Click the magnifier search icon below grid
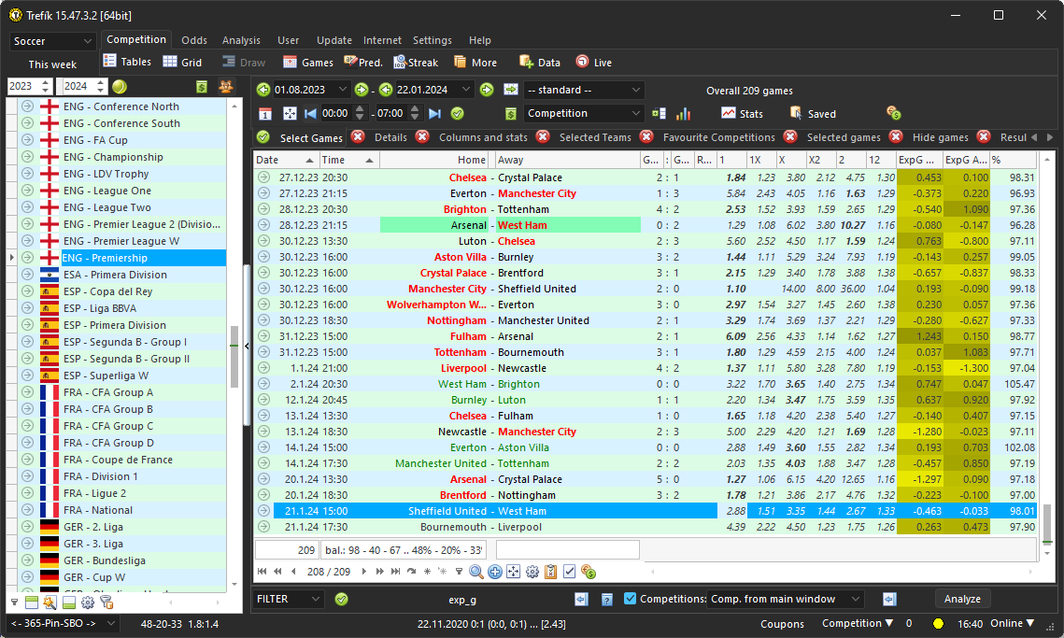 [x=476, y=572]
